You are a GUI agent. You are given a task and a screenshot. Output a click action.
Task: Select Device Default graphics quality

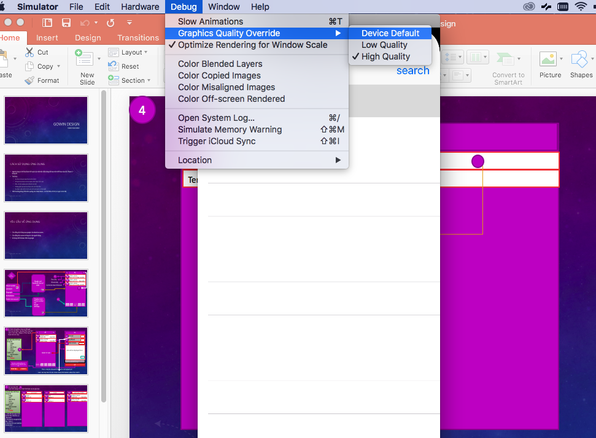coord(390,33)
